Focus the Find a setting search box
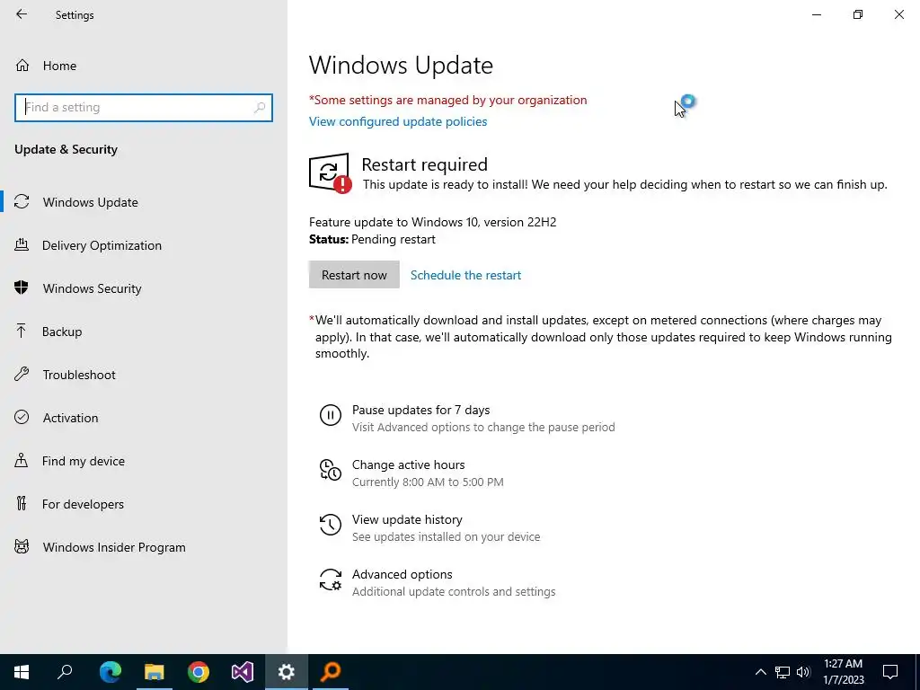This screenshot has height=690, width=920. point(143,108)
